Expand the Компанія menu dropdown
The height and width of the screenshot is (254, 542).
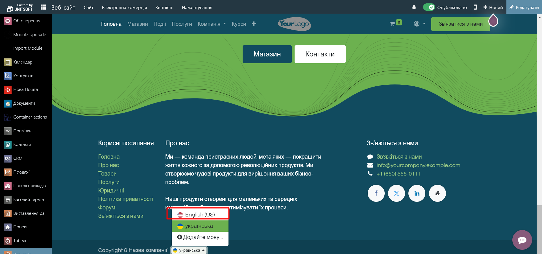pyautogui.click(x=212, y=24)
